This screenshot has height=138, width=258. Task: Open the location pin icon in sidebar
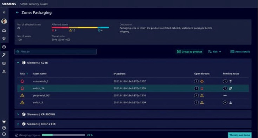pyautogui.click(x=4, y=71)
